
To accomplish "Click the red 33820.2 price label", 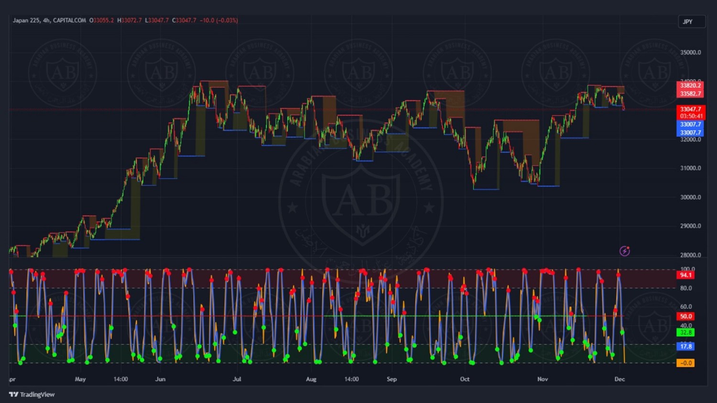I will tap(690, 85).
